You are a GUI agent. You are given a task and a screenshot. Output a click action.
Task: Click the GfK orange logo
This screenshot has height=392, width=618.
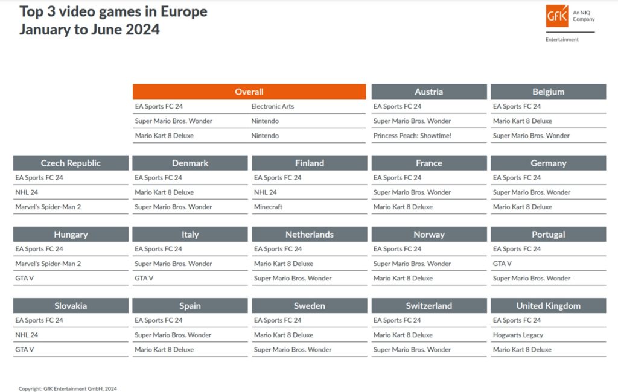click(x=556, y=16)
